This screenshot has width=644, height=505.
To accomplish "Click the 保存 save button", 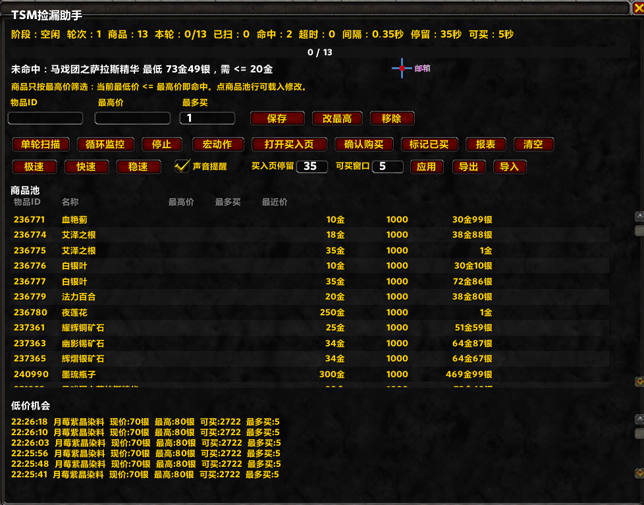I will 277,119.
